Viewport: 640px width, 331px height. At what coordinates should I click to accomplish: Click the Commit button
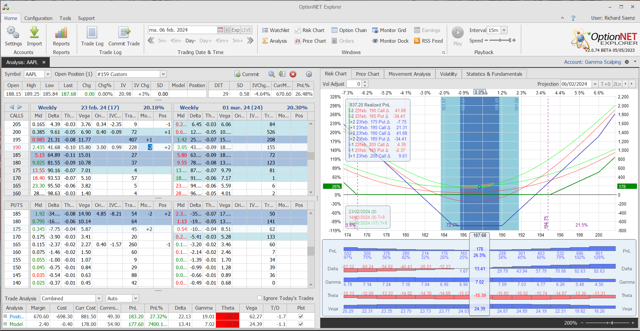[x=247, y=74]
